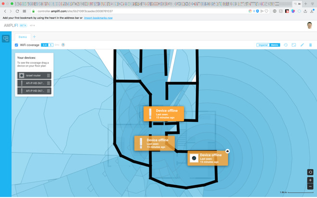The height and width of the screenshot is (198, 317).
Task: Click the cloud badge on the router card
Action: click(x=228, y=151)
